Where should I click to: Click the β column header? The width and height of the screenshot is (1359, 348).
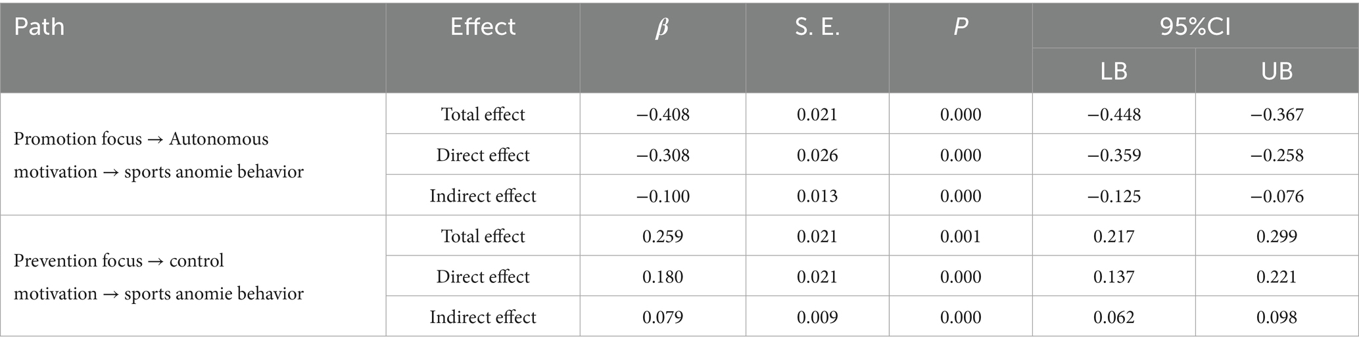662,28
